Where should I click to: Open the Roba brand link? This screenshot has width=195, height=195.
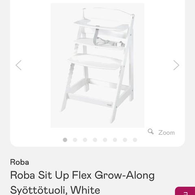point(19,162)
